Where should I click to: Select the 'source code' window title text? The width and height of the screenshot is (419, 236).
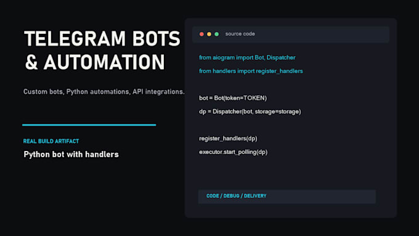point(240,34)
